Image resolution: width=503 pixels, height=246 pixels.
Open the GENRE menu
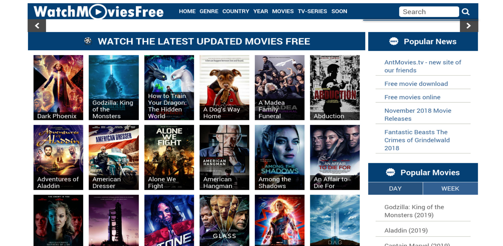(x=209, y=11)
